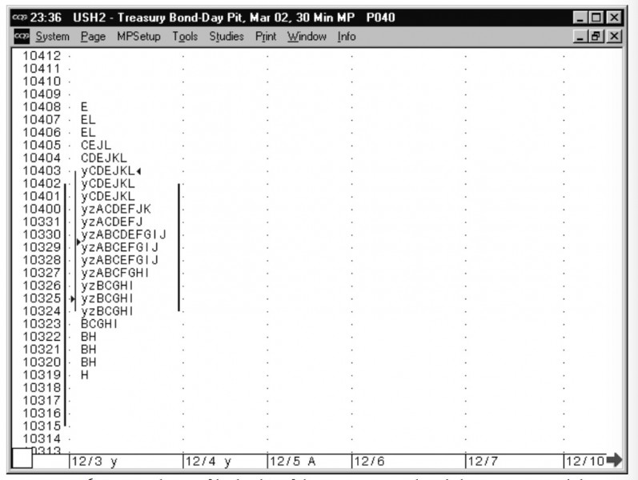Open the Window menu
Image resolution: width=638 pixels, height=480 pixels.
point(307,36)
